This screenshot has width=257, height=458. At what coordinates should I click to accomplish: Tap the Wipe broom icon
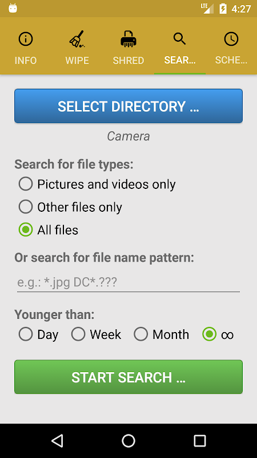(x=77, y=39)
